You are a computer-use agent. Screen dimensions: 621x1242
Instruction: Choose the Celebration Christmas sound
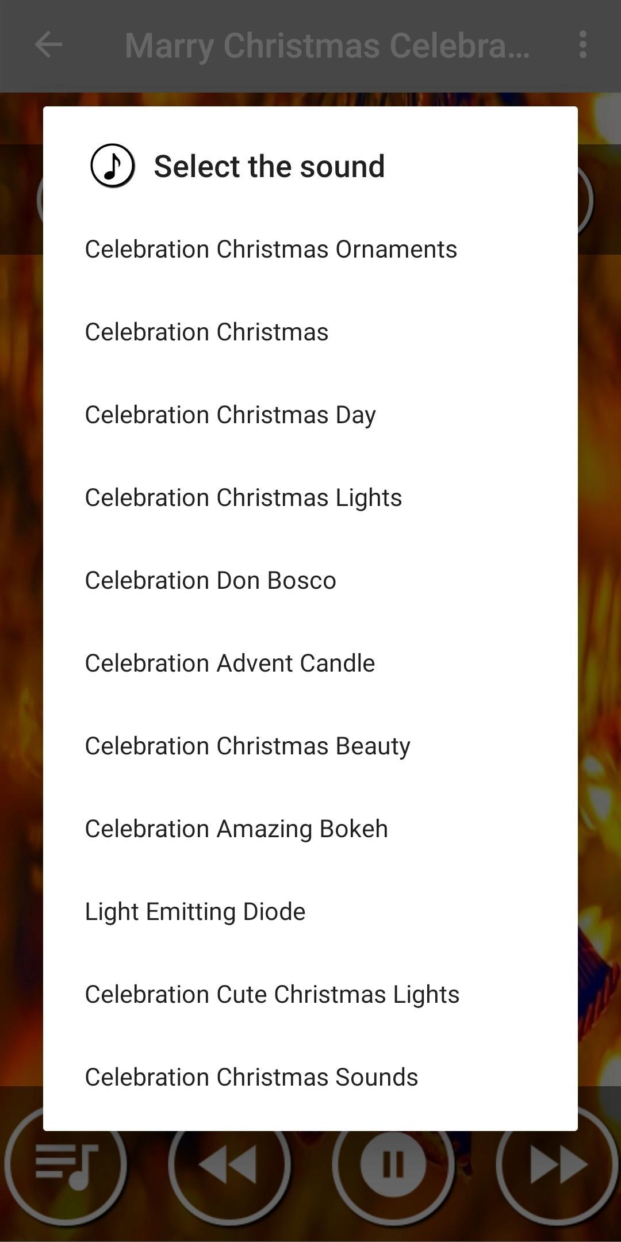click(310, 332)
